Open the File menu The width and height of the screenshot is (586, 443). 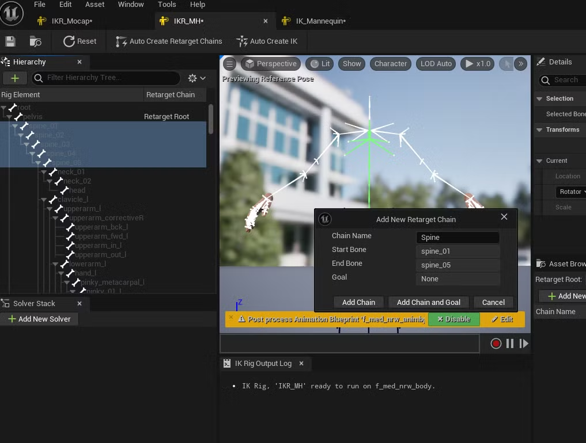40,5
